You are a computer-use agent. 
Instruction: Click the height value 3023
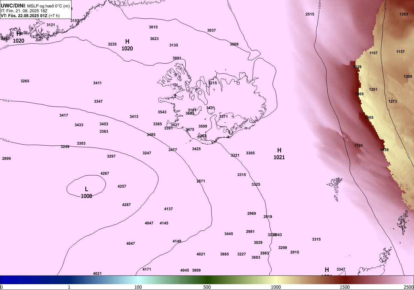154,39
